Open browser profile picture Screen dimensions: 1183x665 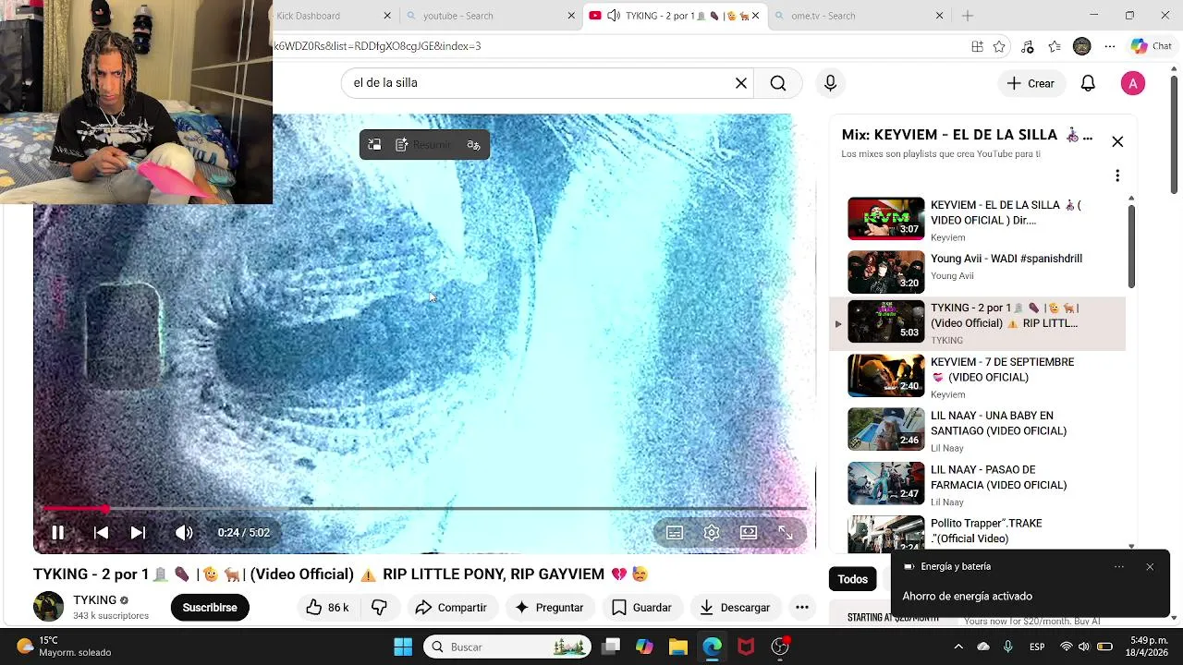(1082, 46)
